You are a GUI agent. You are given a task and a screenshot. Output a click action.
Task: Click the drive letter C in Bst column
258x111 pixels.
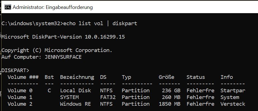point(49,91)
